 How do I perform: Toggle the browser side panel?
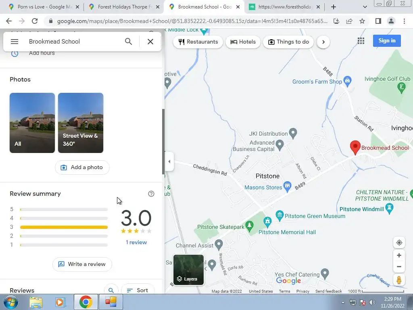click(x=378, y=21)
